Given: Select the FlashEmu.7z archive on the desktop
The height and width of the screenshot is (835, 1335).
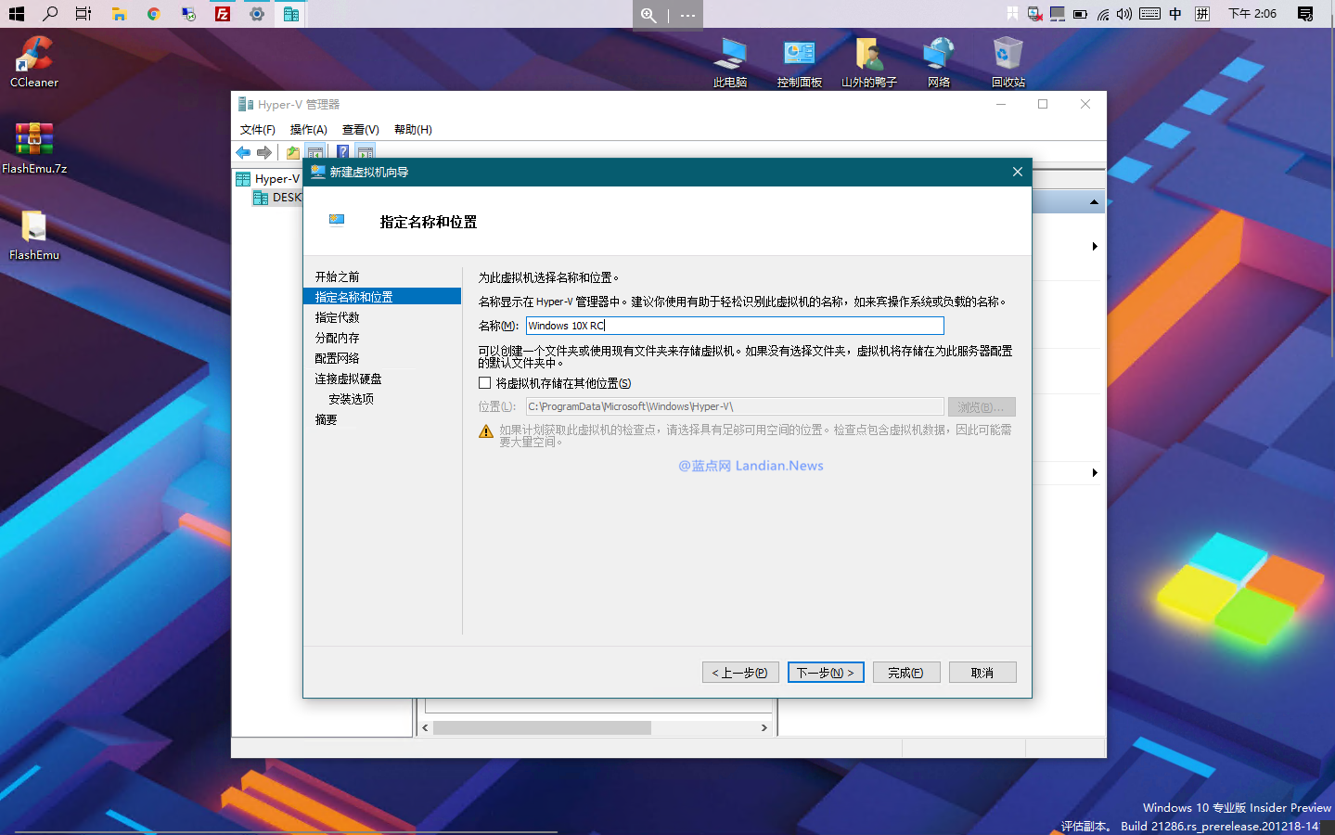Looking at the screenshot, I should coord(34,148).
